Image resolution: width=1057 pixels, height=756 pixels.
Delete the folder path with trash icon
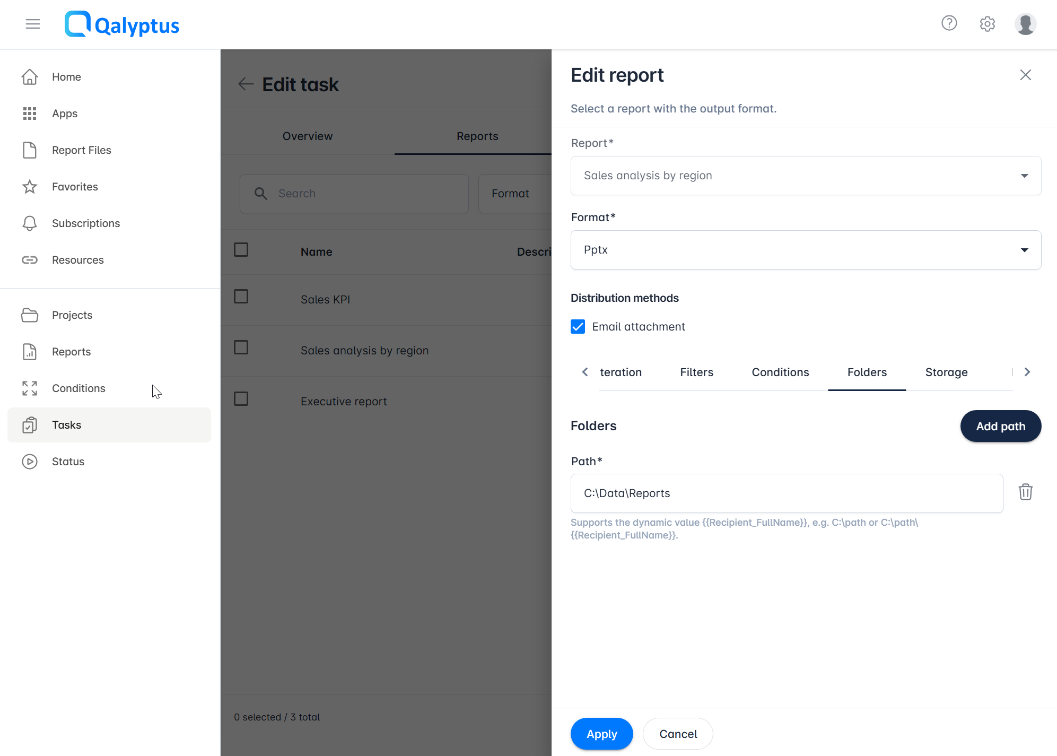tap(1025, 492)
